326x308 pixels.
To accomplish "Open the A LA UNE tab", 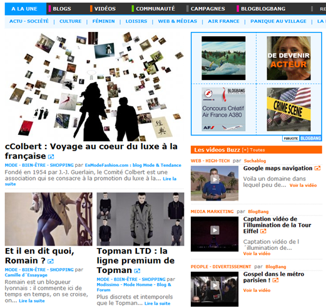I will click(25, 9).
